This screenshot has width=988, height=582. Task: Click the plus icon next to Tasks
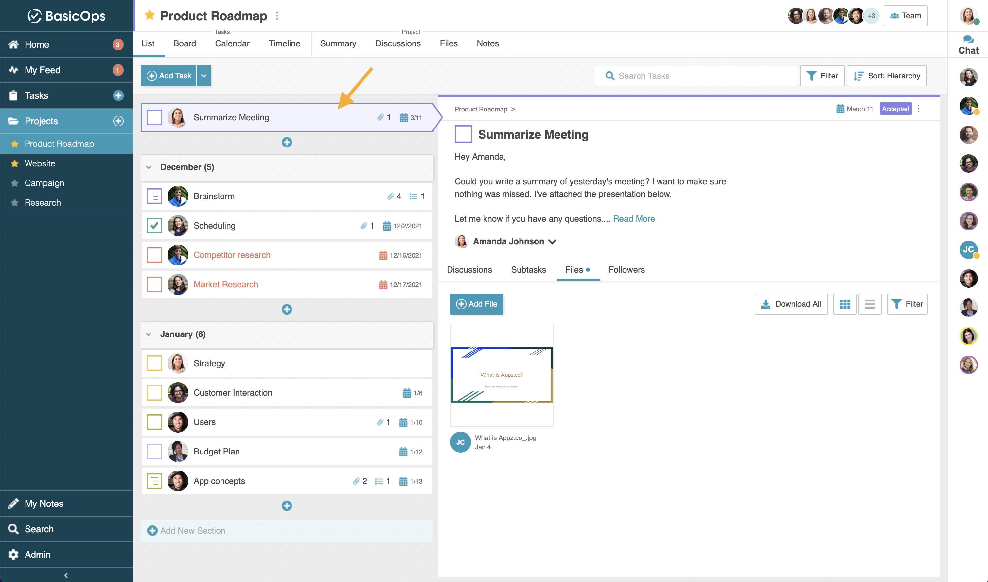coord(118,95)
